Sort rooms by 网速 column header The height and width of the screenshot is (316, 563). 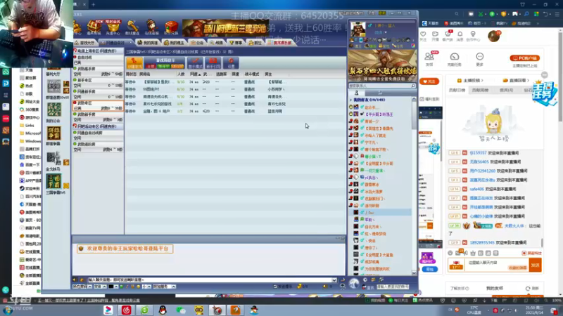[196, 74]
